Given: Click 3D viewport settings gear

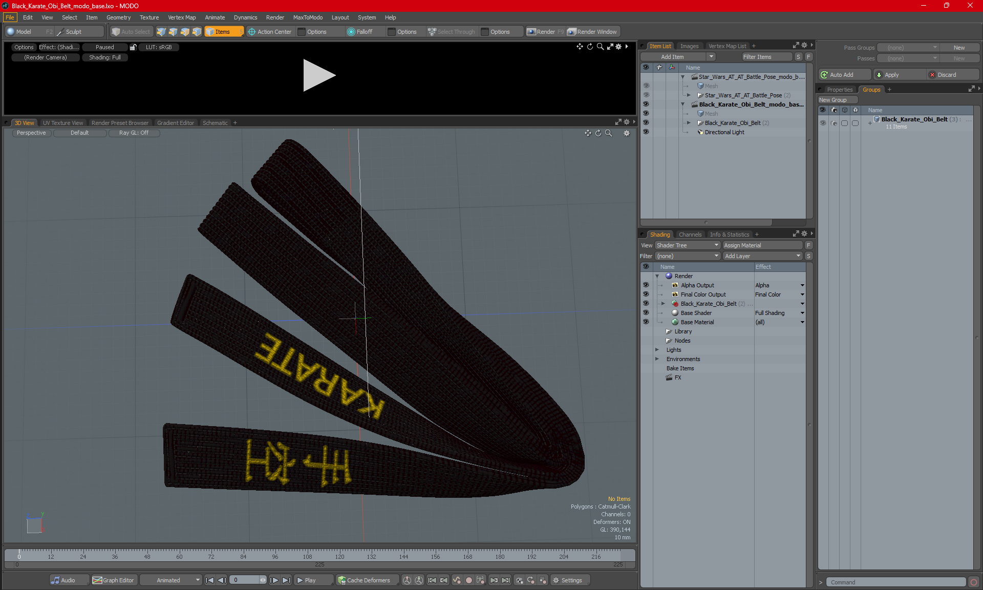Looking at the screenshot, I should pos(627,133).
